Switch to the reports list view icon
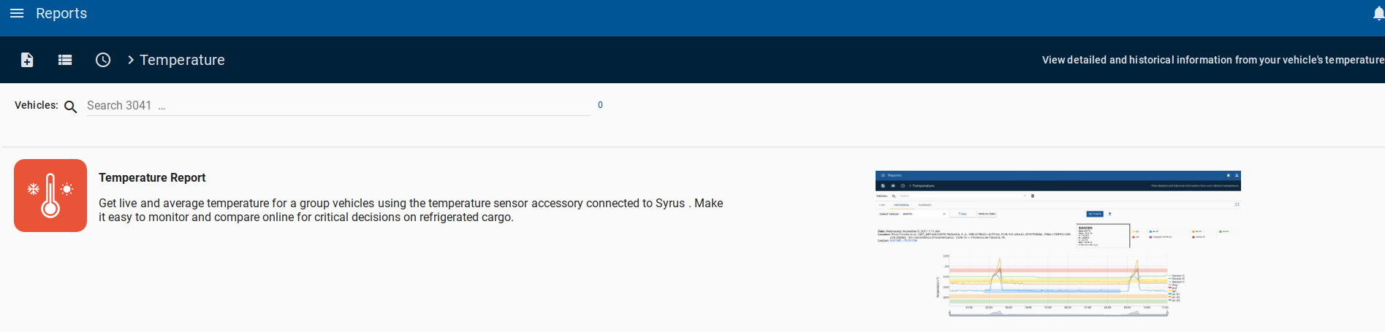Image resolution: width=1385 pixels, height=332 pixels. pyautogui.click(x=65, y=60)
